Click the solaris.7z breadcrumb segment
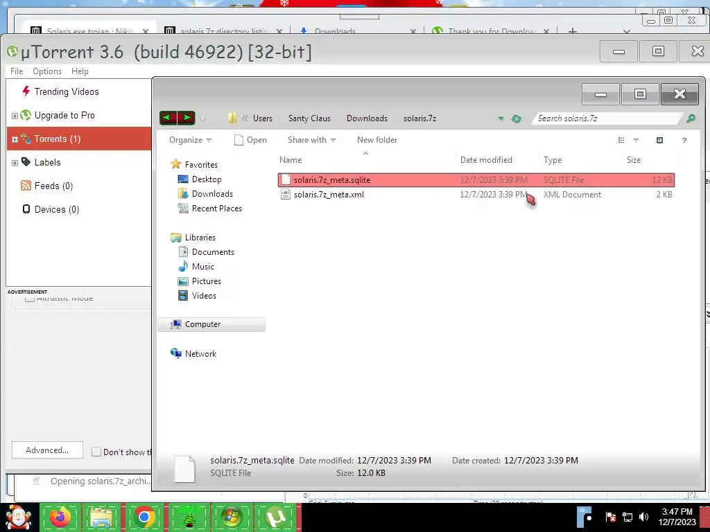 [x=419, y=118]
